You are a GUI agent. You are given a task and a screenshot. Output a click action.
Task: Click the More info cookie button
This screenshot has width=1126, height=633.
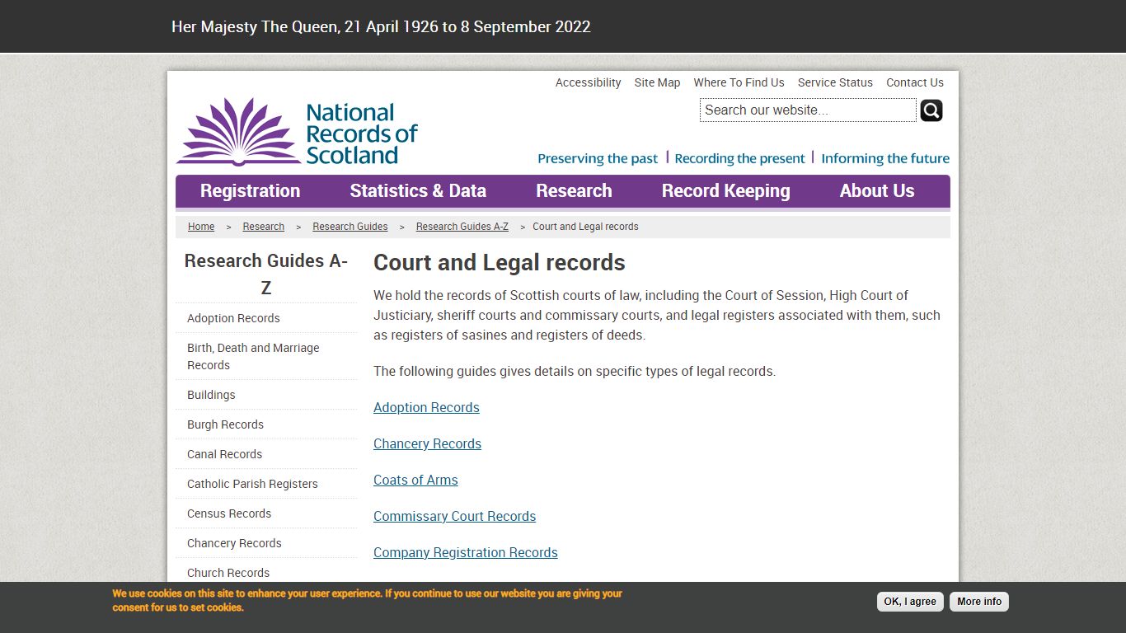pyautogui.click(x=979, y=602)
